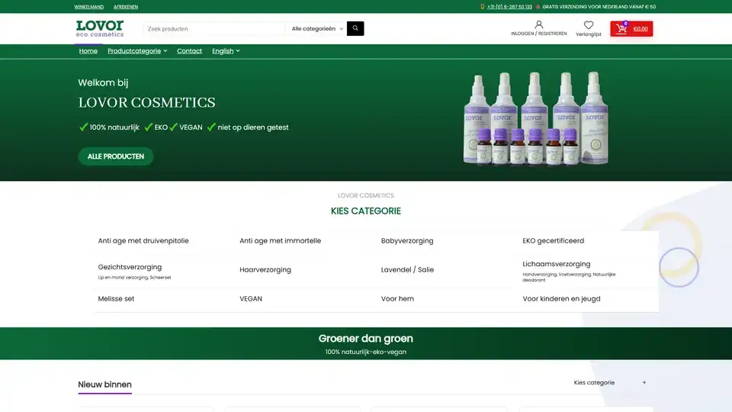Image resolution: width=732 pixels, height=412 pixels.
Task: Open the Contact menu item
Action: [x=190, y=51]
